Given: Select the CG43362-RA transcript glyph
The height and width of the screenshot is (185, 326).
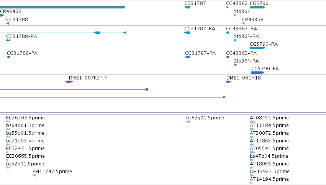Looking at the screenshot, I should [x=228, y=33].
